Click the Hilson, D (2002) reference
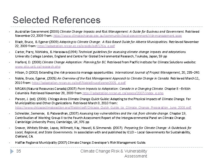The width and height of the screenshot is (213, 159). tap(107, 72)
